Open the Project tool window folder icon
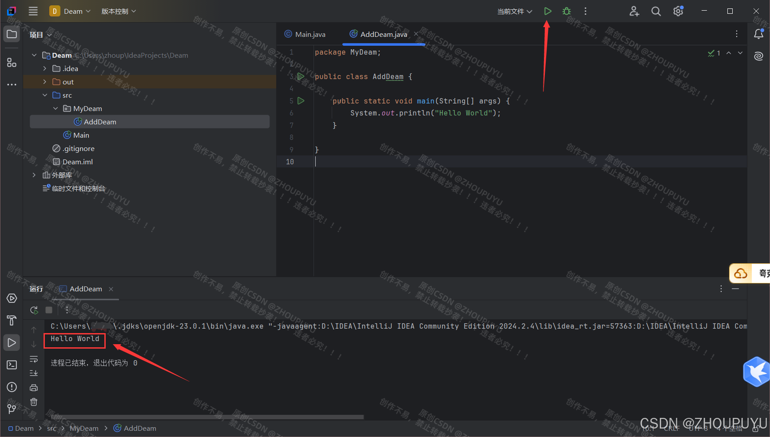The width and height of the screenshot is (770, 437). pyautogui.click(x=12, y=34)
